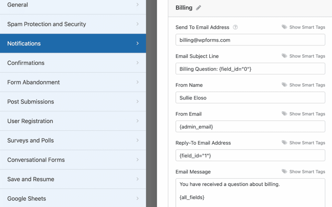Show Smart Tags for the Email Message field

point(307,172)
